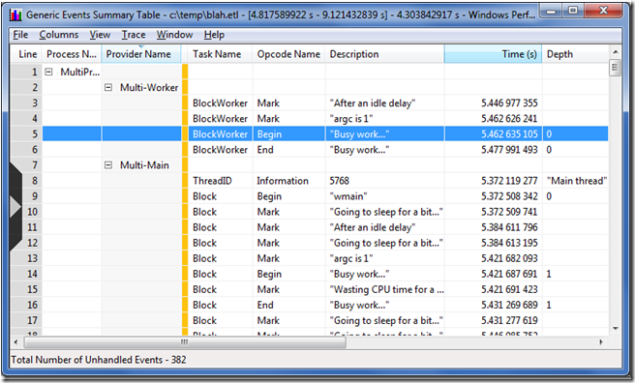Click the vertical scrollbar up arrow

616,52
